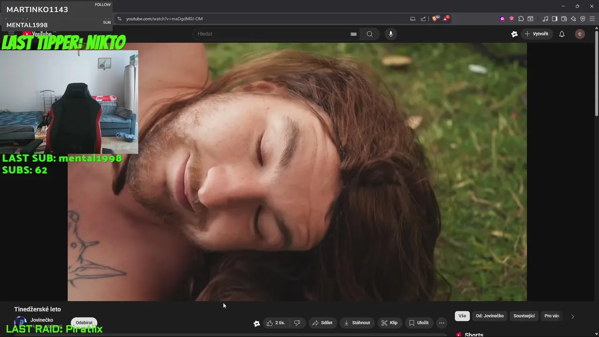This screenshot has height=337, width=599.
Task: Open YouTube guide hamburger menu
Action: [11, 34]
